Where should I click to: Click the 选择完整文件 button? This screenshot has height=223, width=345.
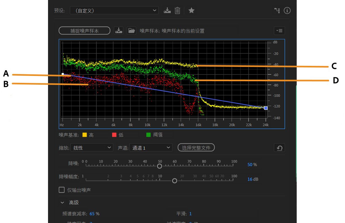click(x=196, y=147)
